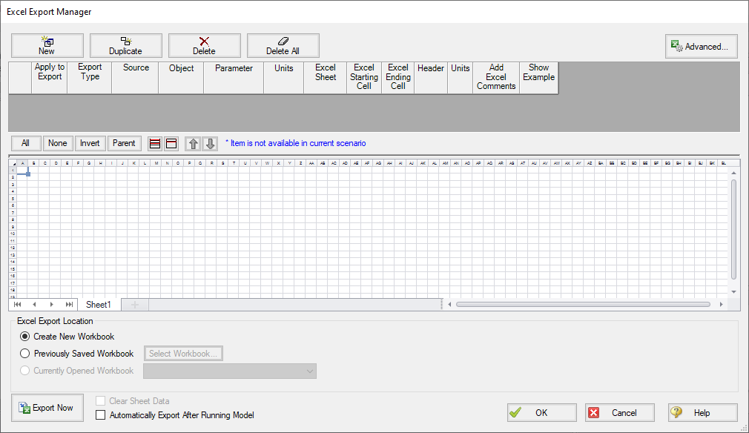Switch to the Sheet1 tab
The height and width of the screenshot is (433, 749).
(x=99, y=304)
